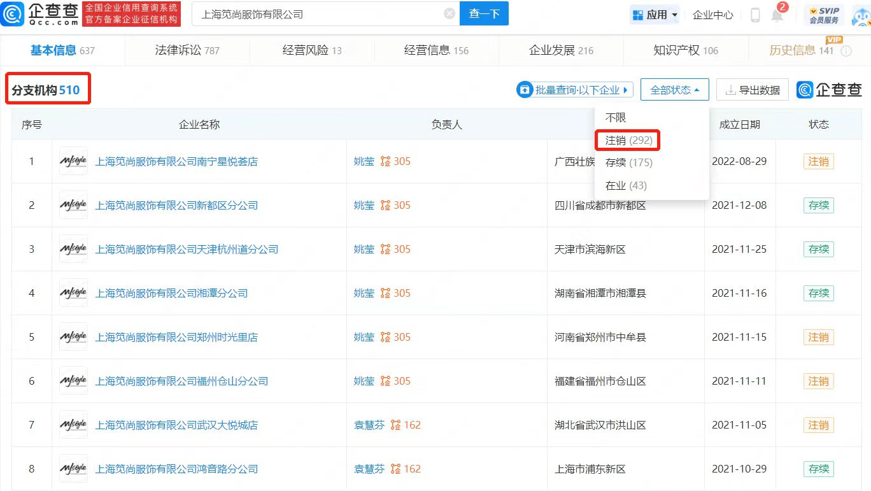Image resolution: width=871 pixels, height=491 pixels.
Task: Click company logo of 福州仓山分公司 row
Action: 73,381
